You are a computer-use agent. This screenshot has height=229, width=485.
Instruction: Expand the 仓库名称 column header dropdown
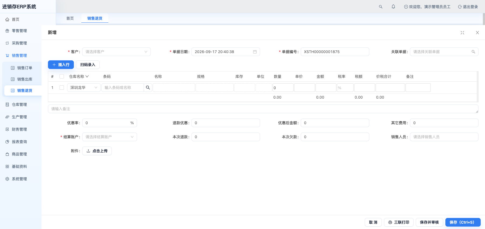pos(87,77)
